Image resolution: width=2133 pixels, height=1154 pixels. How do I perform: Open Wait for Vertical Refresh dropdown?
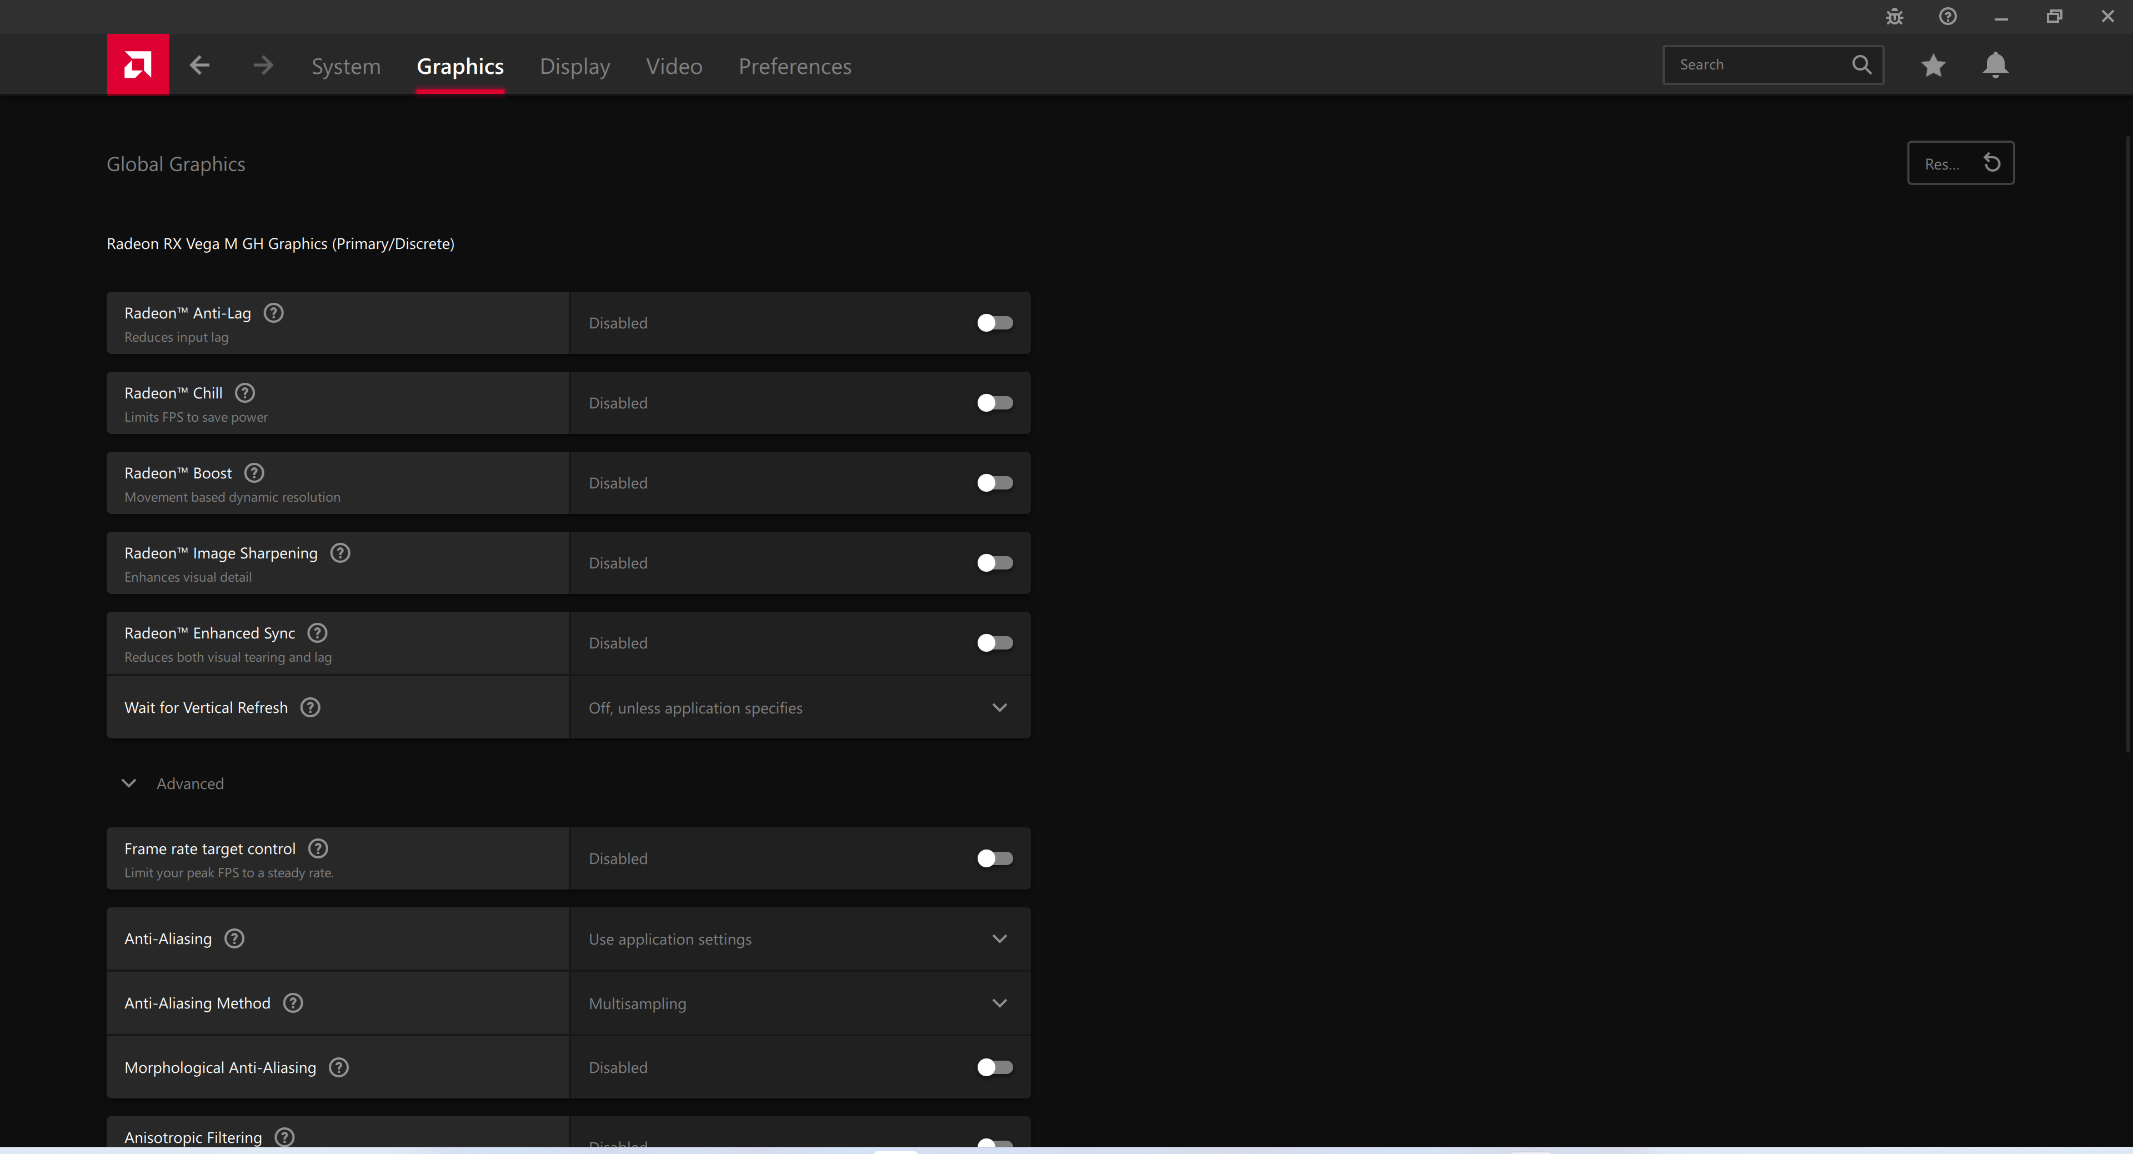tap(999, 707)
